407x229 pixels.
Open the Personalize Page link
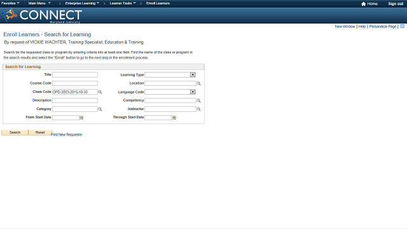[383, 27]
